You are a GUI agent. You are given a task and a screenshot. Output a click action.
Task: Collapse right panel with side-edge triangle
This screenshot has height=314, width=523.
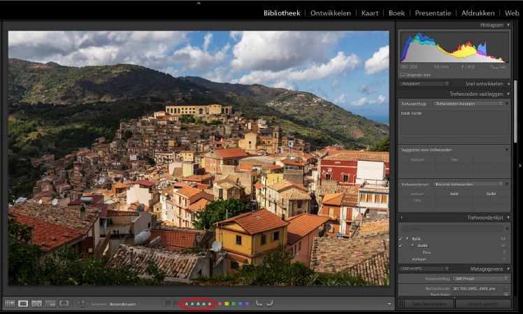tap(520, 166)
